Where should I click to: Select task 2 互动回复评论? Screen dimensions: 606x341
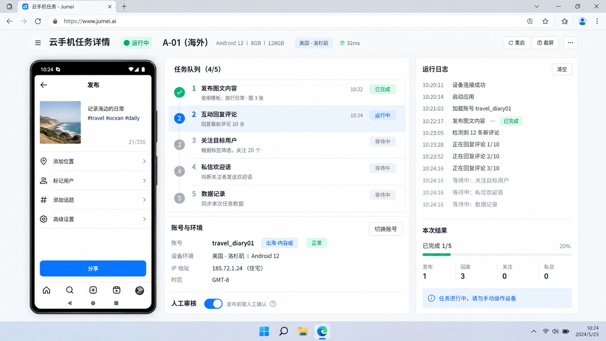click(x=287, y=119)
